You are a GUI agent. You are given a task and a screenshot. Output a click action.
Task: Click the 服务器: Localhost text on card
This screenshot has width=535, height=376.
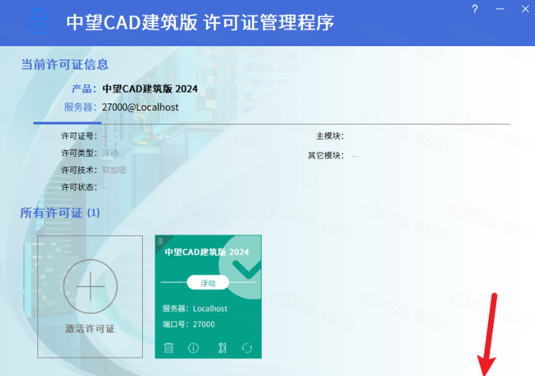coord(195,309)
